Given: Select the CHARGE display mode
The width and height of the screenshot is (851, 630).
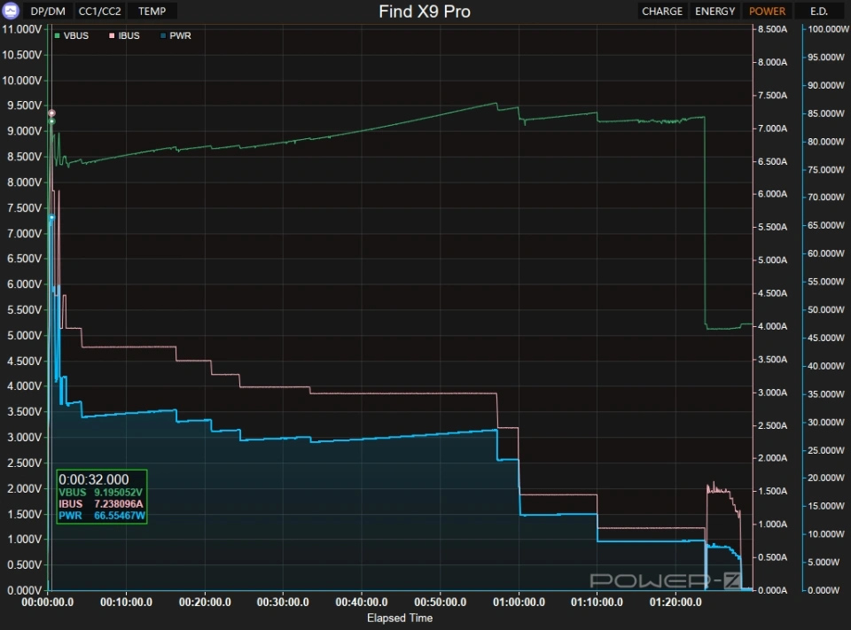Looking at the screenshot, I should point(662,12).
